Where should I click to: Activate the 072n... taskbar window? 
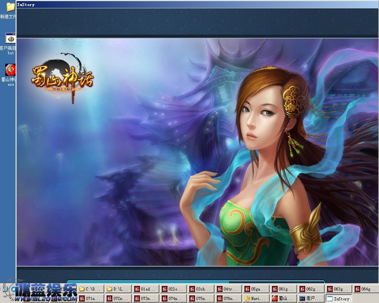118,298
